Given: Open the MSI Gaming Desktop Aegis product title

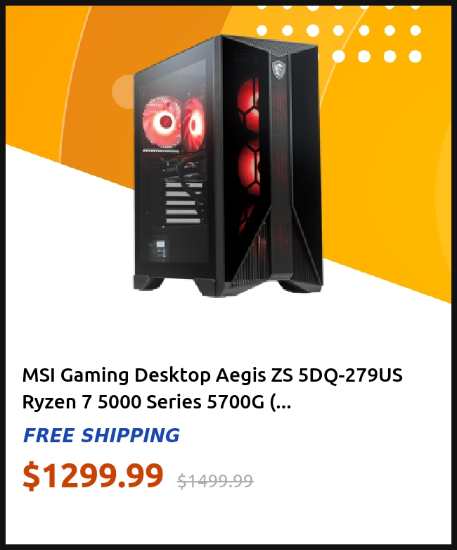Looking at the screenshot, I should click(212, 375).
